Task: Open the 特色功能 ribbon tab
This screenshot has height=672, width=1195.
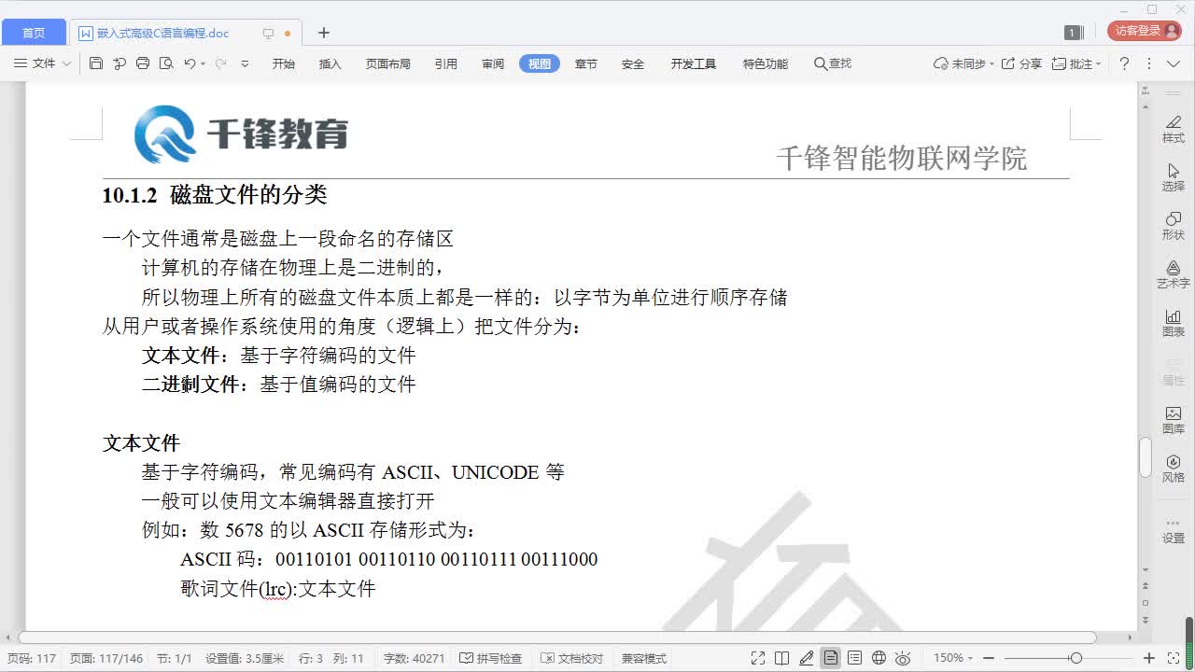Action: click(x=766, y=63)
